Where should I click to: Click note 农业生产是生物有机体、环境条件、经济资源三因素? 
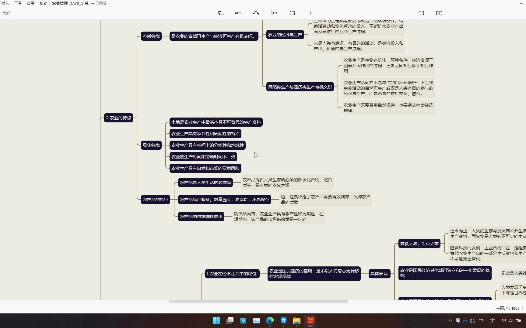tap(388, 66)
